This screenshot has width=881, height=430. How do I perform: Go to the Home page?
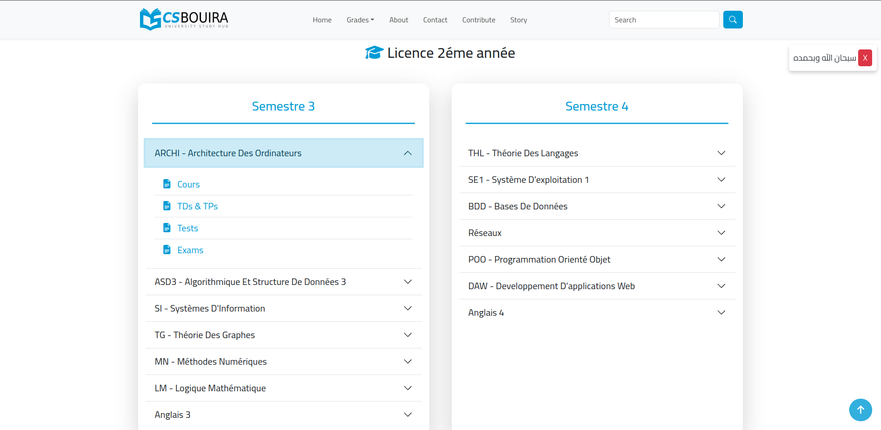(322, 20)
